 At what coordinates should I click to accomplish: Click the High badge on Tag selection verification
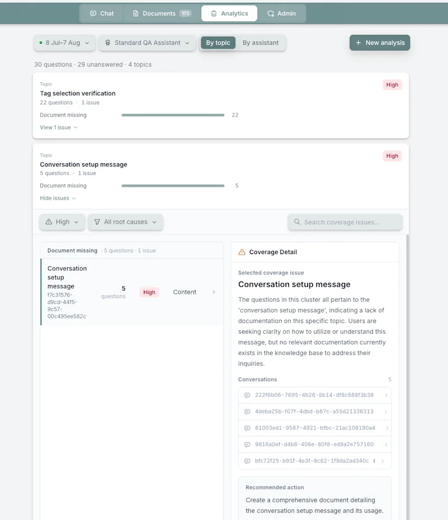(392, 85)
